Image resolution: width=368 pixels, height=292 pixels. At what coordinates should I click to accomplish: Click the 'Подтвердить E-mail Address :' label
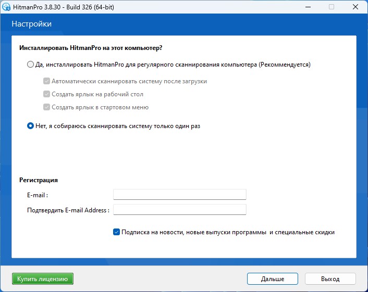coord(68,210)
